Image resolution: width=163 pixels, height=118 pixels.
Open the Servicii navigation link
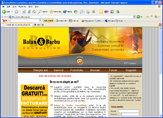(58, 70)
